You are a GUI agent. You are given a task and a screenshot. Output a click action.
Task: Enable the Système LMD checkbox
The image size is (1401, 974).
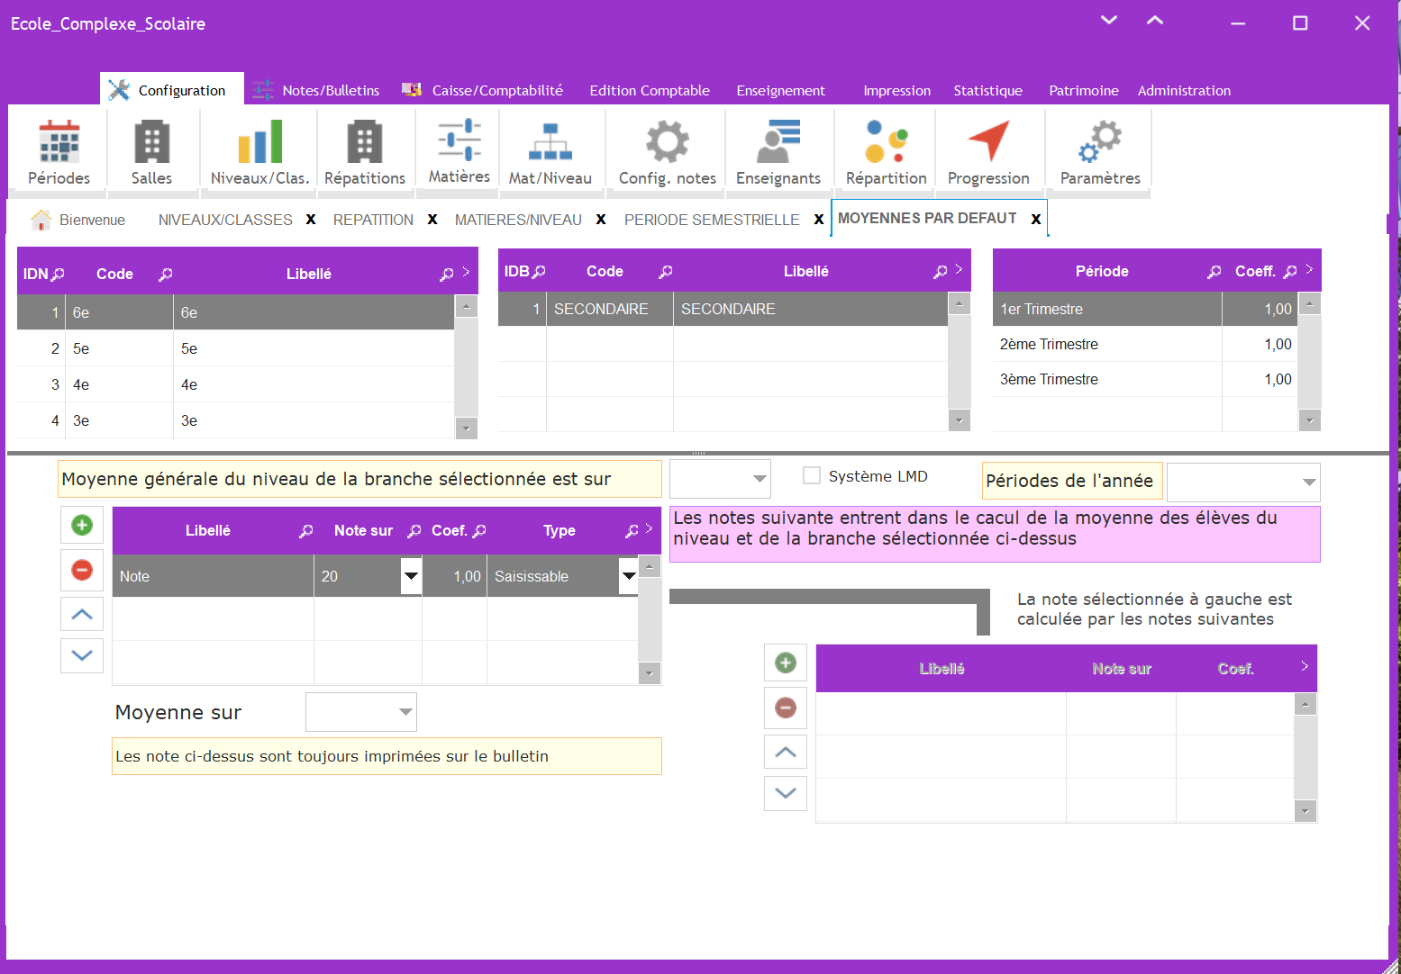(812, 476)
